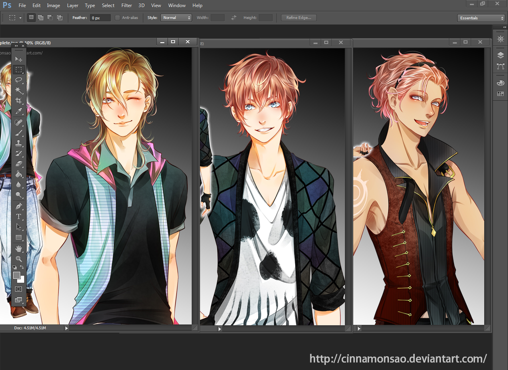Choose Add to selection mode
508x370 pixels.
[x=41, y=17]
